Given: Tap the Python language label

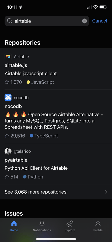Looking at the screenshot, I should click(x=35, y=177).
